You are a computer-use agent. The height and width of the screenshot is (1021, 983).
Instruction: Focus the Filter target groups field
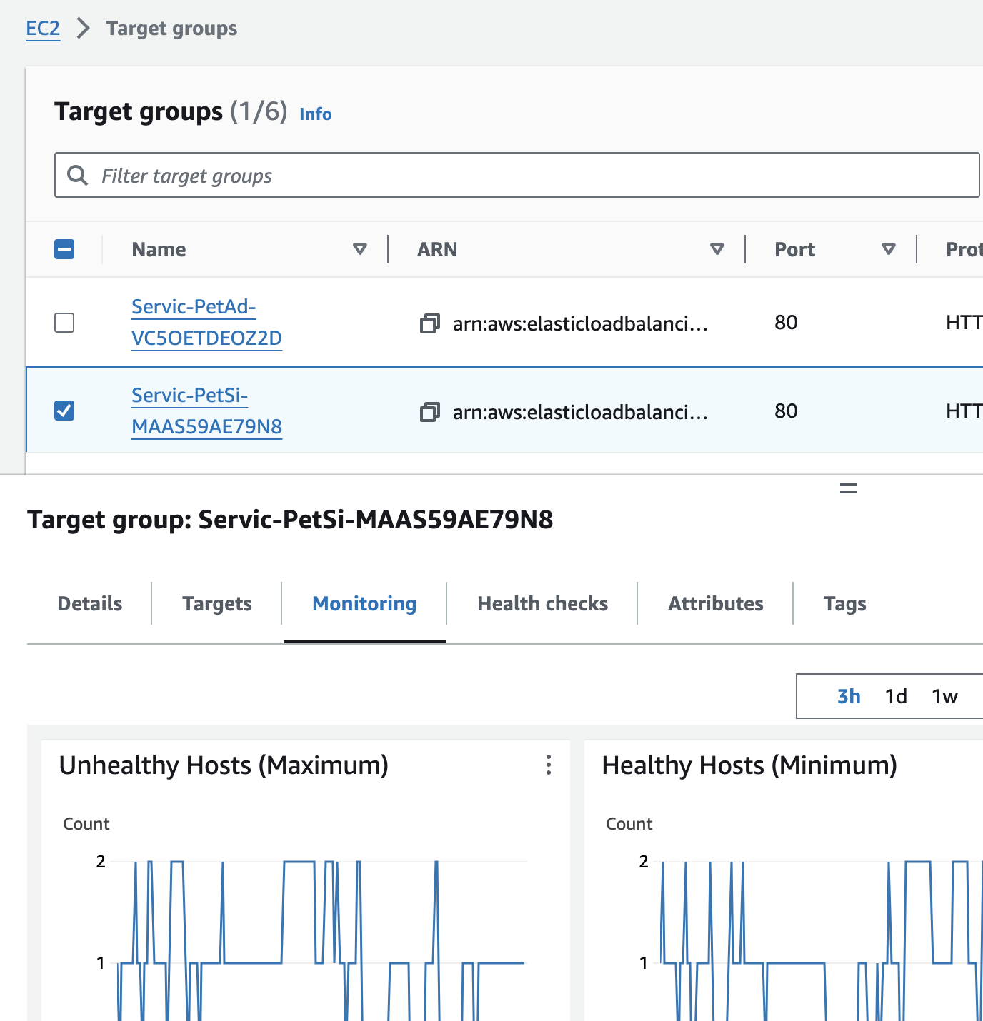529,176
